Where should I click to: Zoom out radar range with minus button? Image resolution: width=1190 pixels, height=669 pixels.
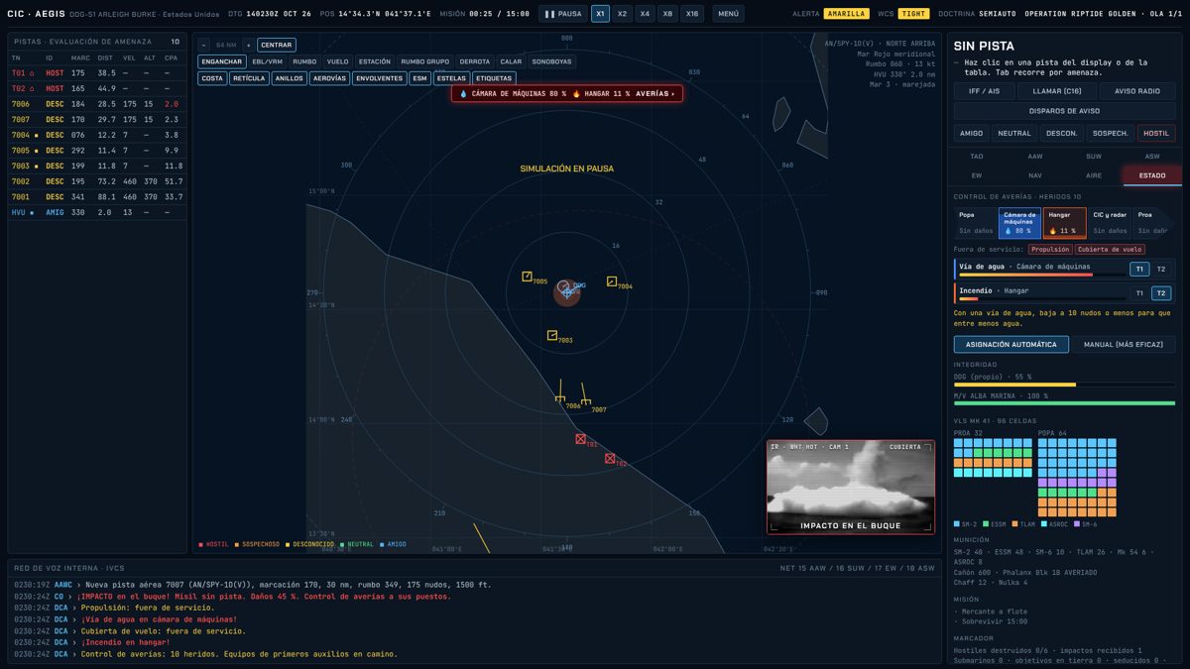203,45
